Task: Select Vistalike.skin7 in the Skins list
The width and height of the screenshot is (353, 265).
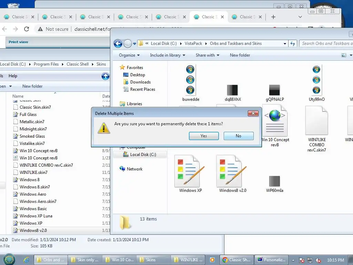Action: tap(32, 144)
